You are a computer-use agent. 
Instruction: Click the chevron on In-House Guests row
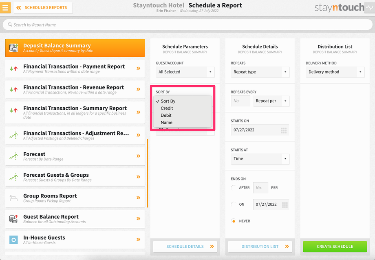coord(138,240)
